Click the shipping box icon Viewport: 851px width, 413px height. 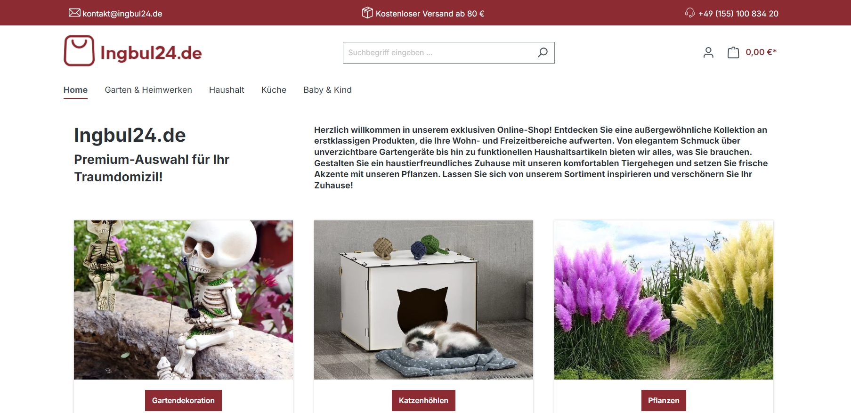pyautogui.click(x=367, y=13)
